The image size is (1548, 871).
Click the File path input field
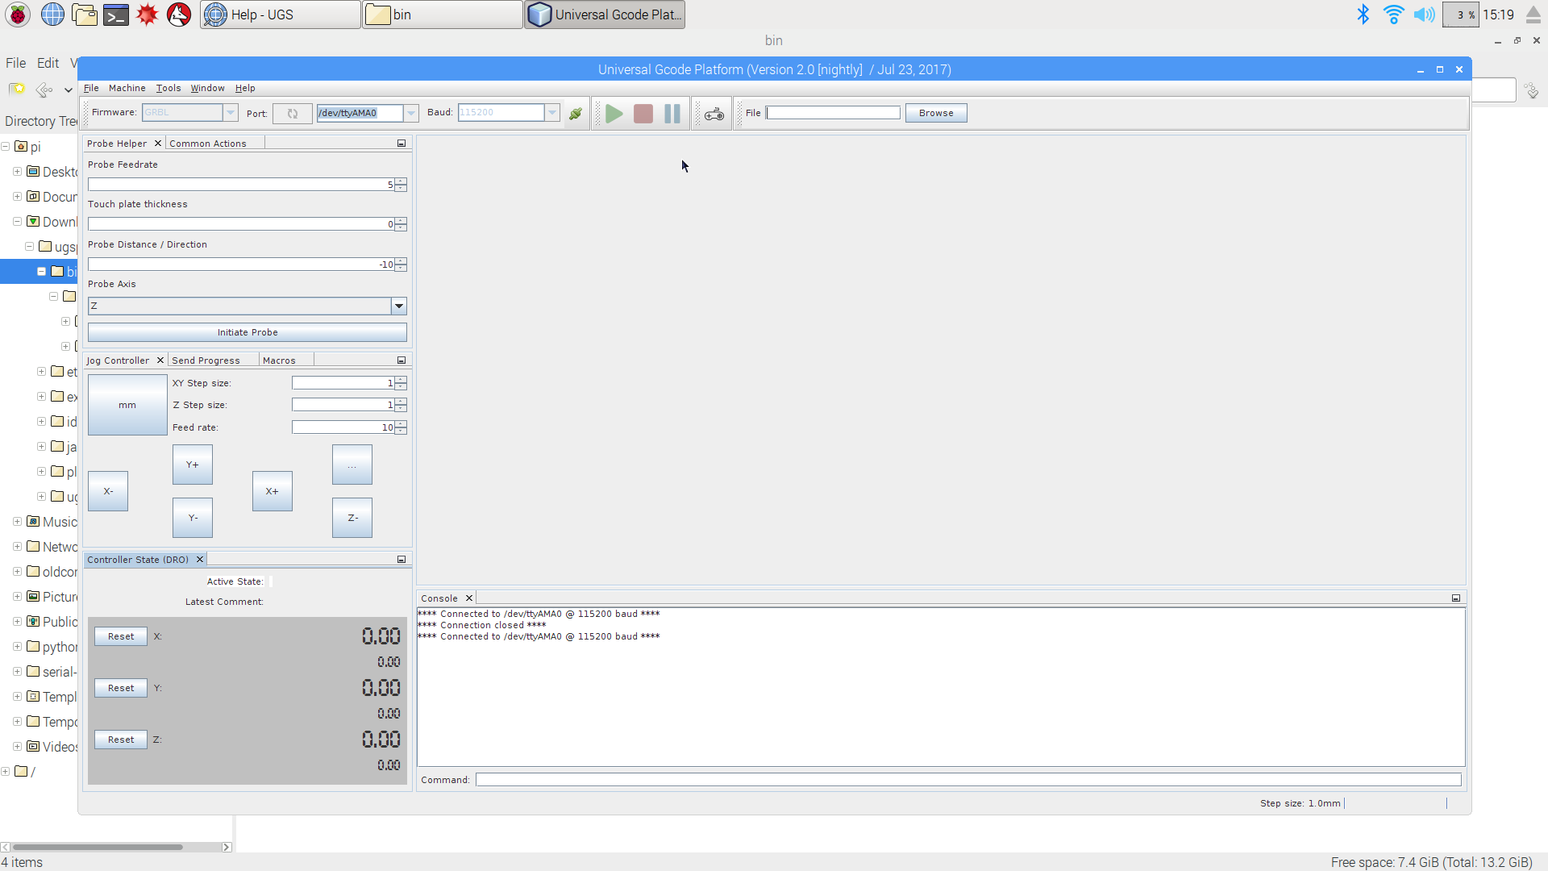833,113
